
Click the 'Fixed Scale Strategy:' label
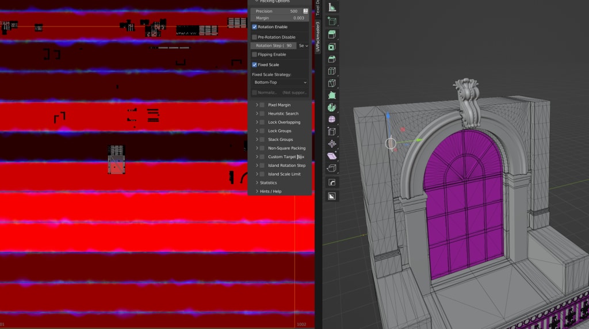271,75
